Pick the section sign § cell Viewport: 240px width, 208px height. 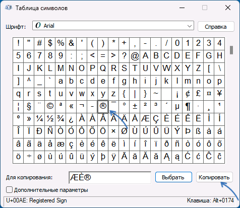click(29, 107)
